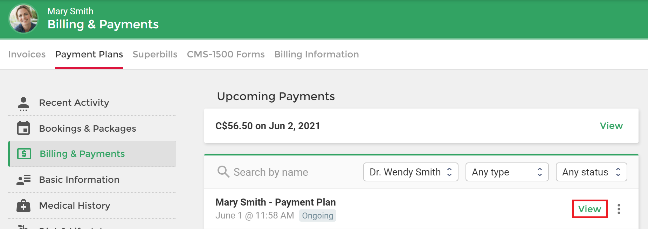Click the Recent Activity person icon
Screen dimensions: 648x229
pyautogui.click(x=23, y=104)
